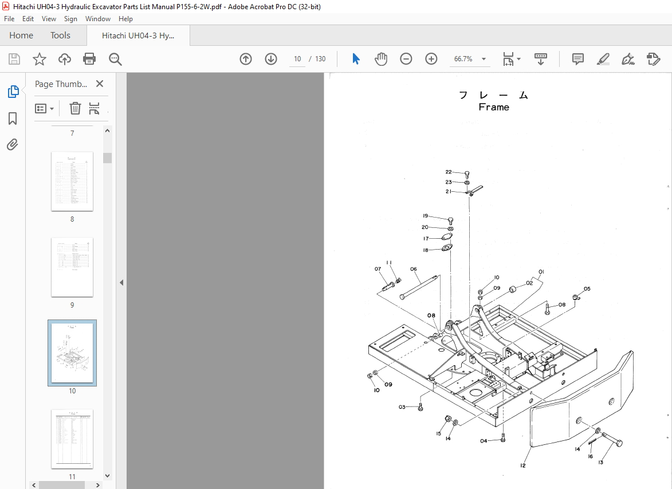The height and width of the screenshot is (489, 672).
Task: Click the page number input field
Action: pos(297,59)
